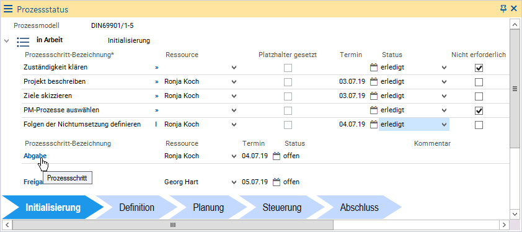
Task: Pin the Prozessstatus panel
Action: pyautogui.click(x=503, y=9)
